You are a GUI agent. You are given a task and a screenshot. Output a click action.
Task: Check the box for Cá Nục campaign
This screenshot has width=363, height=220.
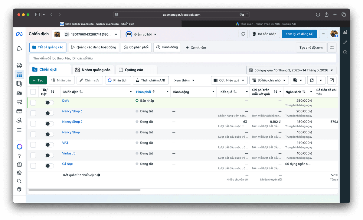(33, 166)
